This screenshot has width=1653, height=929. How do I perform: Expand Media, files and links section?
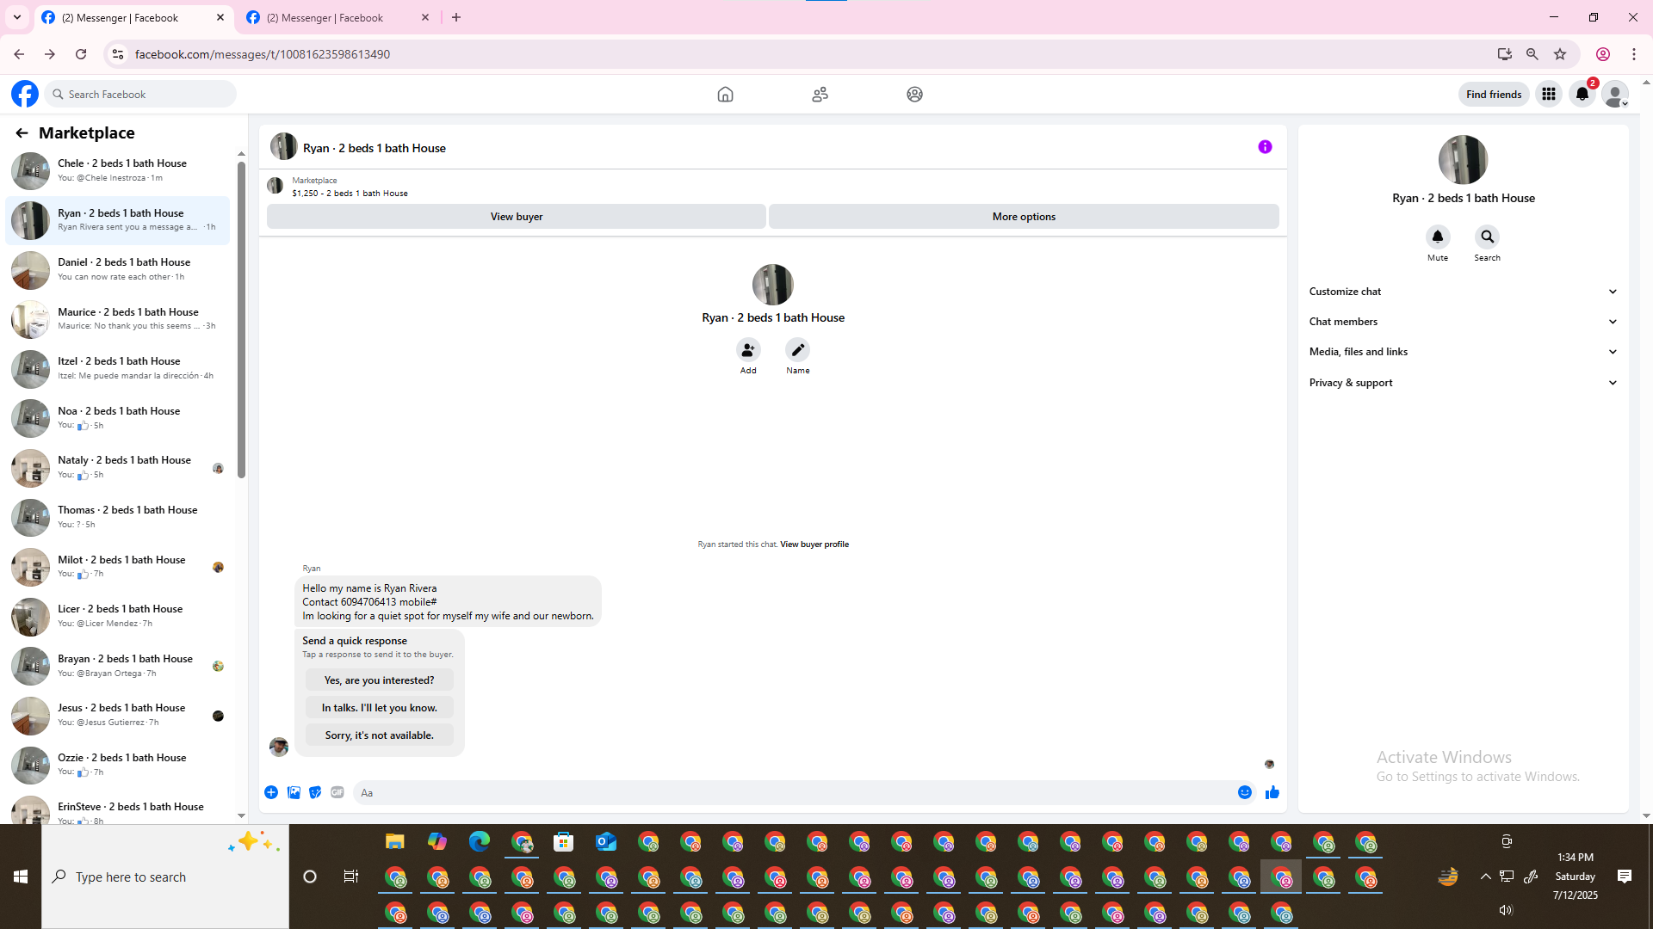(x=1463, y=352)
